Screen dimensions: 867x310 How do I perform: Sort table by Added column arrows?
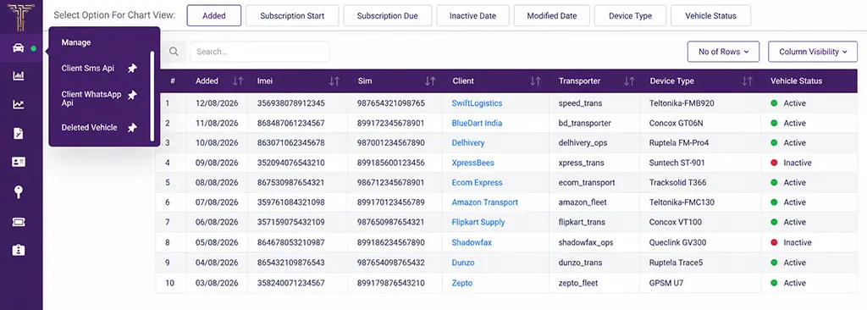coord(238,80)
